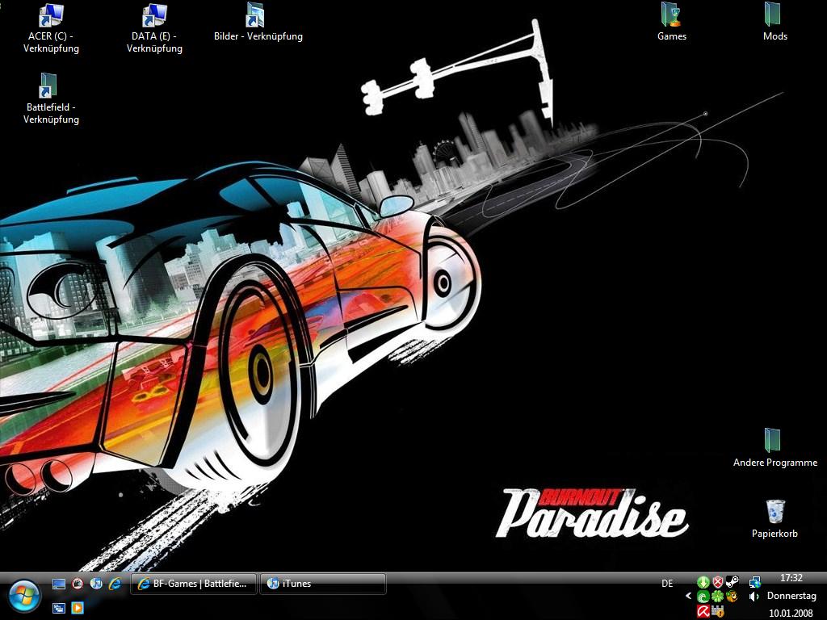Select the Papierkorb recycle bin
Image resolution: width=827 pixels, height=620 pixels.
pos(775,519)
